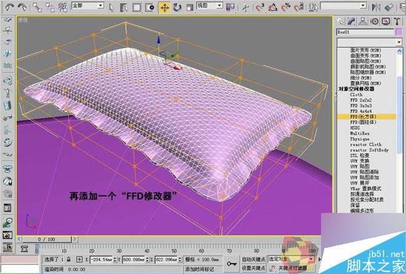Select the Bind to Space Warp tool
The height and width of the screenshot is (274, 406).
pos(62,7)
